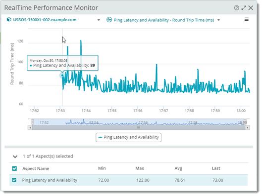This screenshot has height=196, width=262.
Task: Uncheck the Ping Latency and Availability row checkbox
Action: pos(14,180)
